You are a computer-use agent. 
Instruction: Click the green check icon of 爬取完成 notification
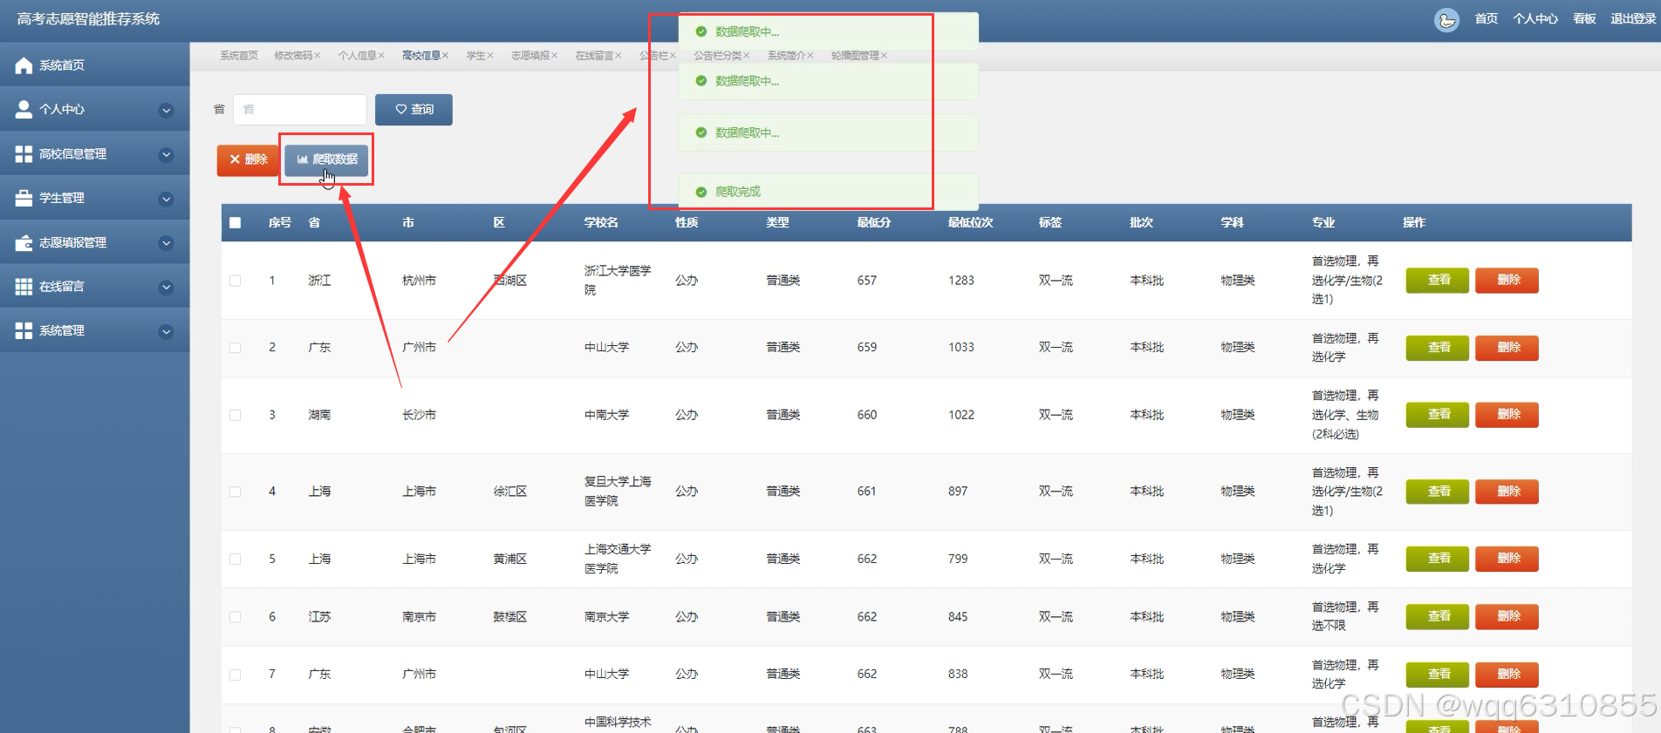tap(701, 192)
